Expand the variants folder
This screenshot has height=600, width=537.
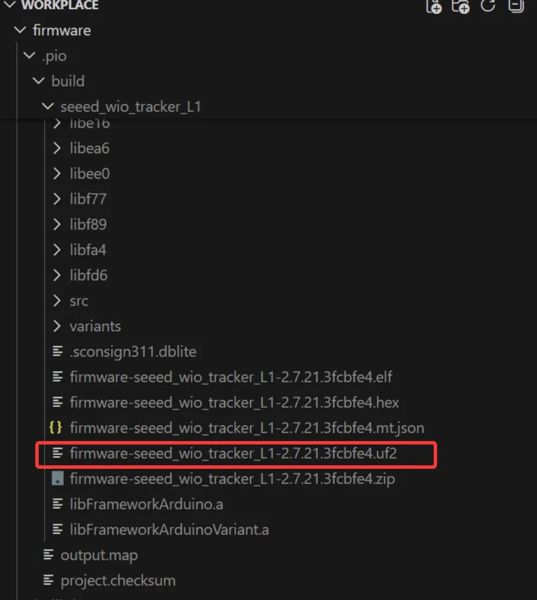(x=57, y=326)
